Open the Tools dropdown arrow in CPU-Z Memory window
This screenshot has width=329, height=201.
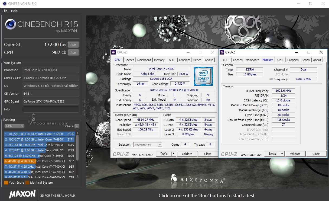pos(282,154)
